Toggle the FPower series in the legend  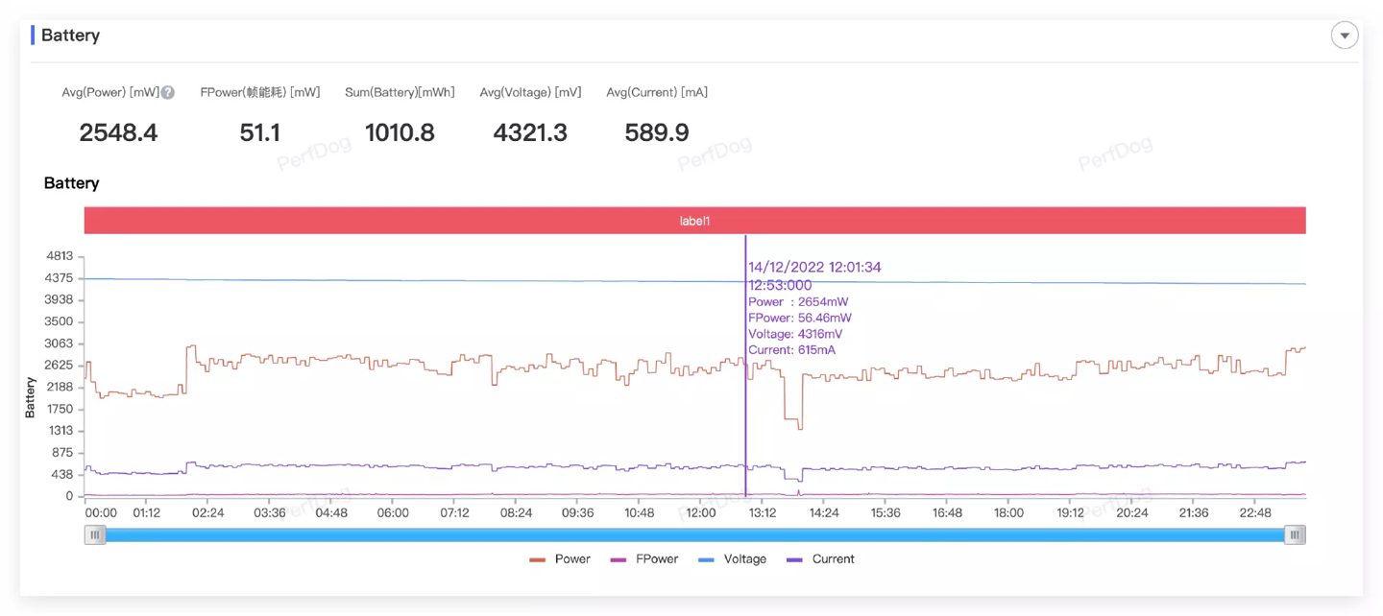click(x=644, y=558)
